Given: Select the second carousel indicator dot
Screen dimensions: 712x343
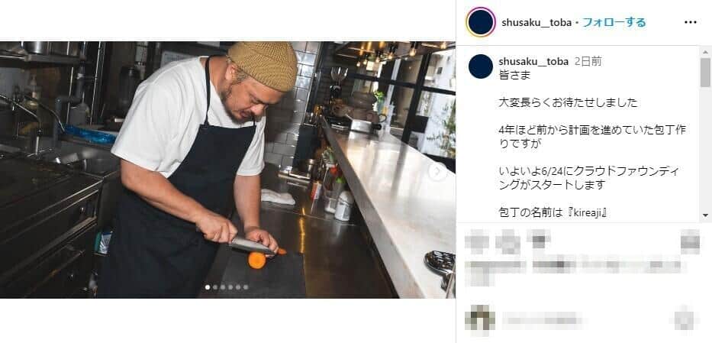Looking at the screenshot, I should coord(215,287).
